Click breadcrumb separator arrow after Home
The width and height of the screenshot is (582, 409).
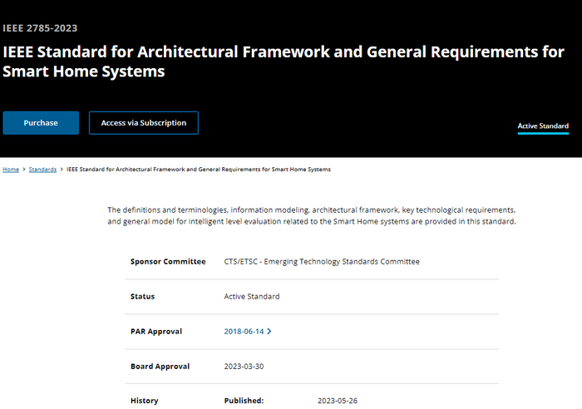coord(24,170)
